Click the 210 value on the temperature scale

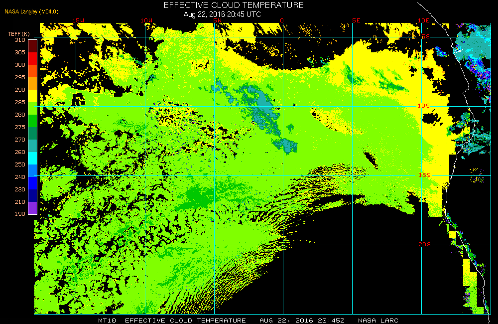(x=20, y=201)
